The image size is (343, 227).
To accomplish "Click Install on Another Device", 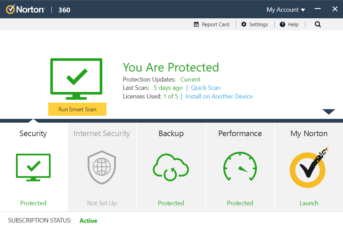I will [x=219, y=96].
